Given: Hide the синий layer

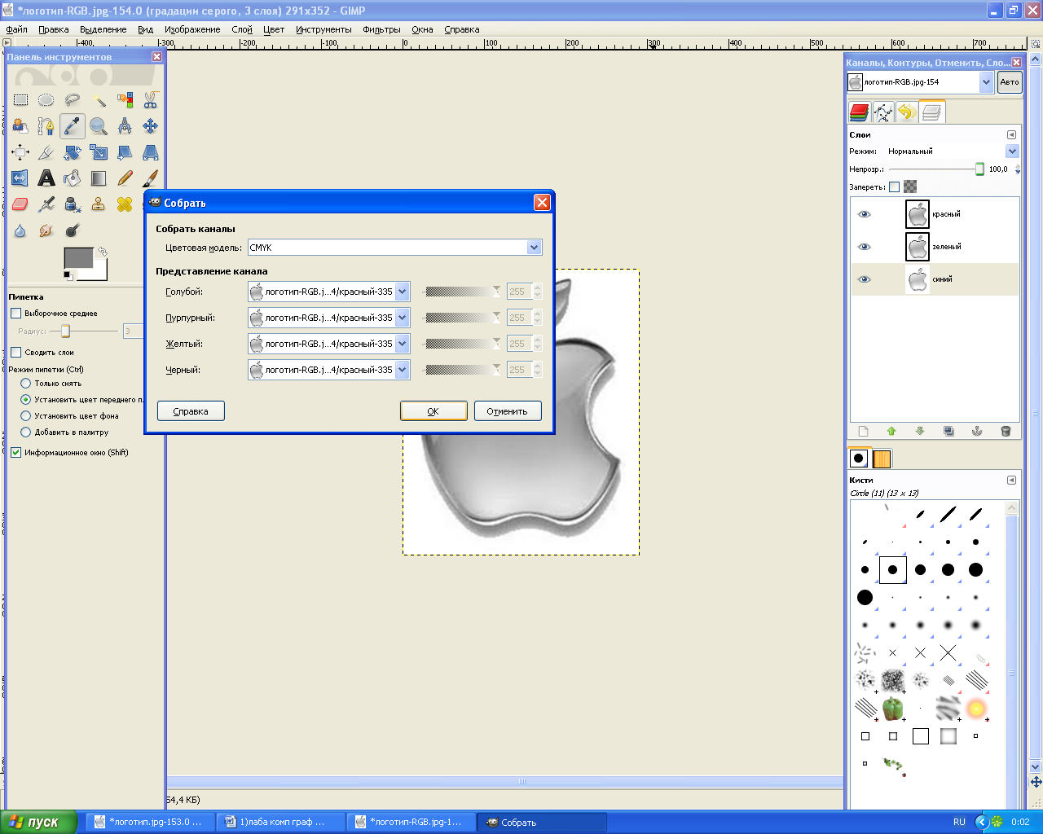Looking at the screenshot, I should click(865, 279).
